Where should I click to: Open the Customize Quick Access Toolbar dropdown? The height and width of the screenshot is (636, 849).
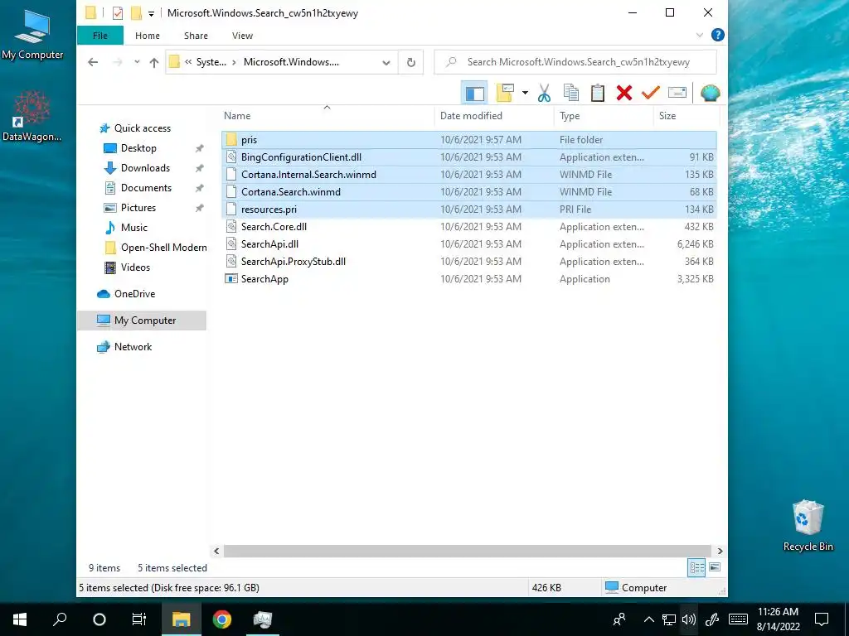[x=151, y=13]
